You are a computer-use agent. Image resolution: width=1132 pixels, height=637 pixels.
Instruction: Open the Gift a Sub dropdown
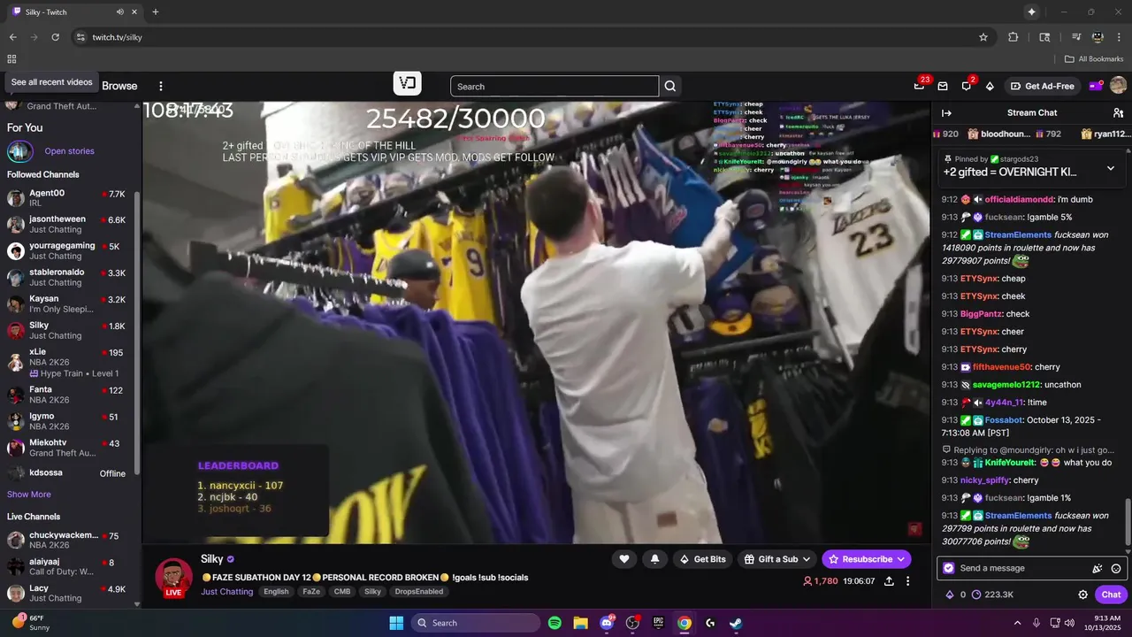[777, 559]
